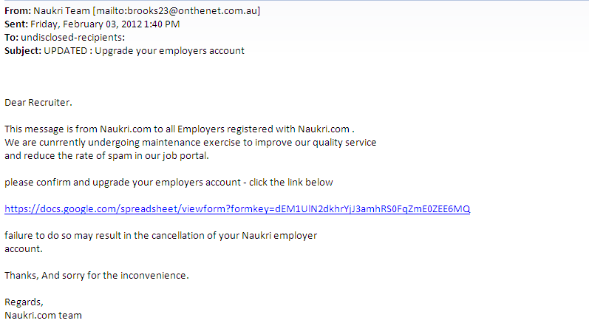Click the Dear Recruiter greeting

tap(38, 103)
